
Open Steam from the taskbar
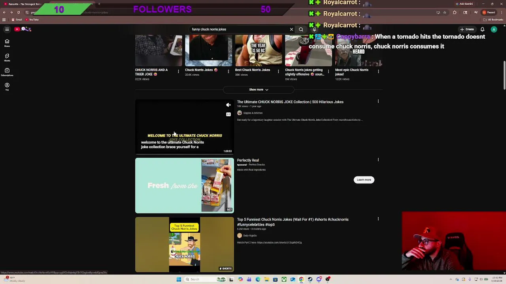[310, 279]
